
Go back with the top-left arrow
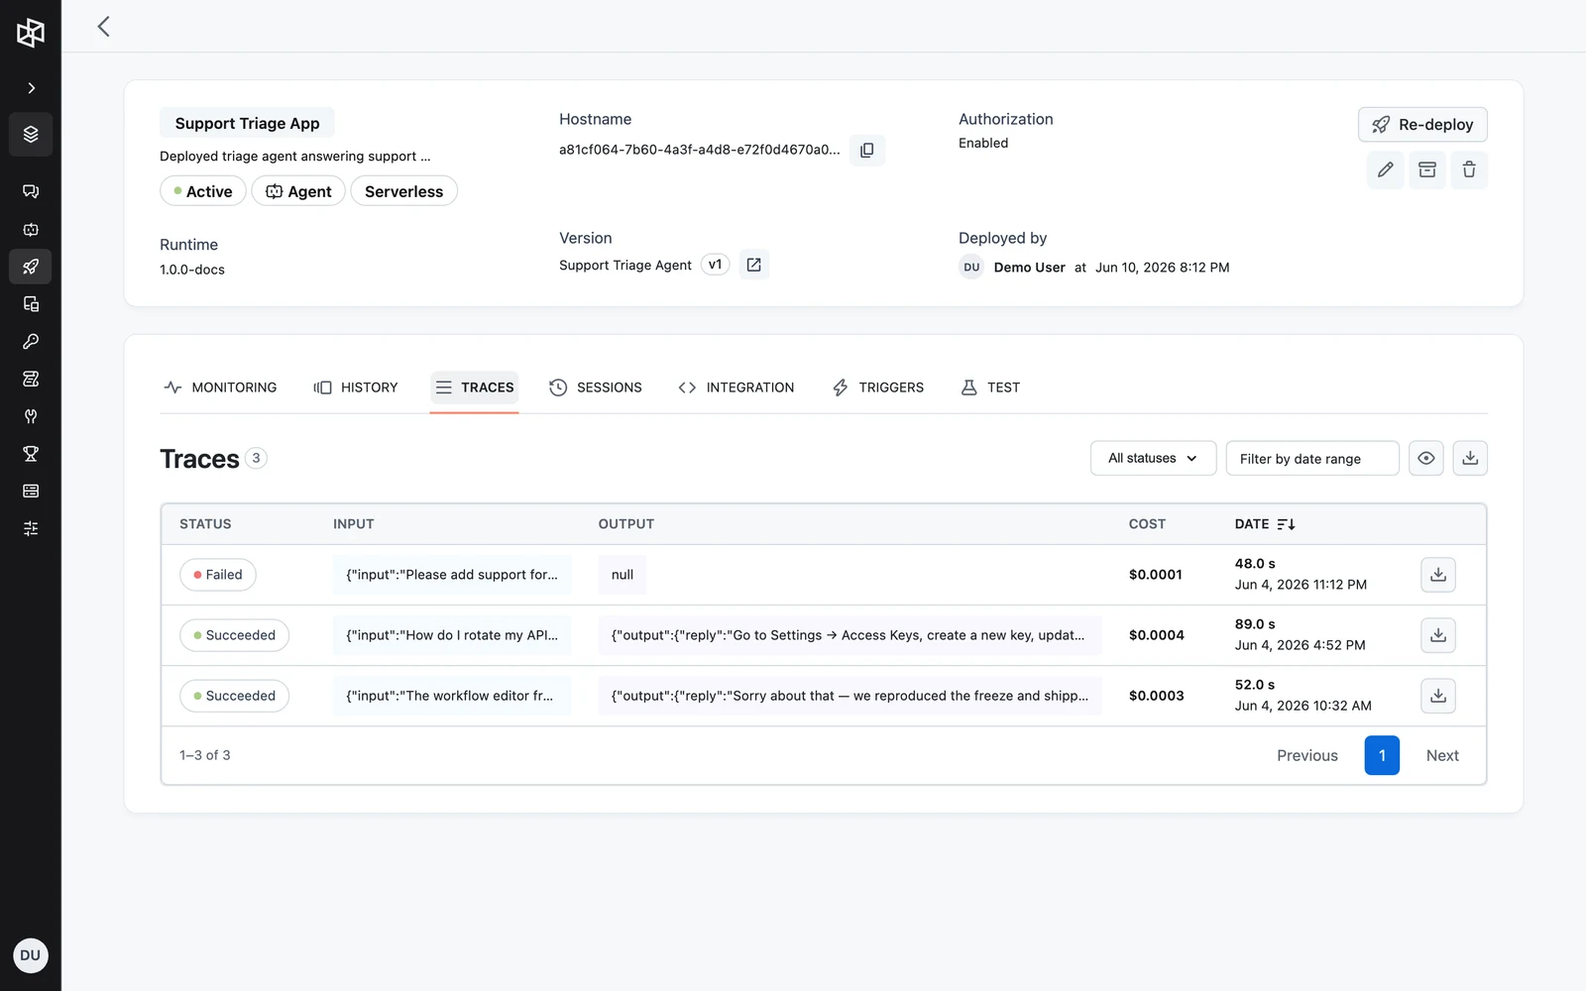tap(103, 27)
